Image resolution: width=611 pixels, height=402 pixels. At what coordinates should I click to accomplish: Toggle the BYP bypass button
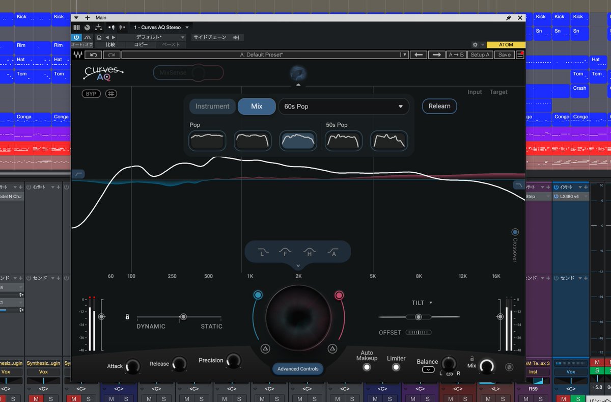[x=91, y=94]
